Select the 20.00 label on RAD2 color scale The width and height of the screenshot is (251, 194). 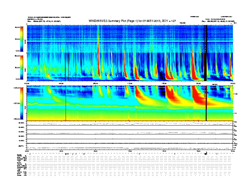17,39
